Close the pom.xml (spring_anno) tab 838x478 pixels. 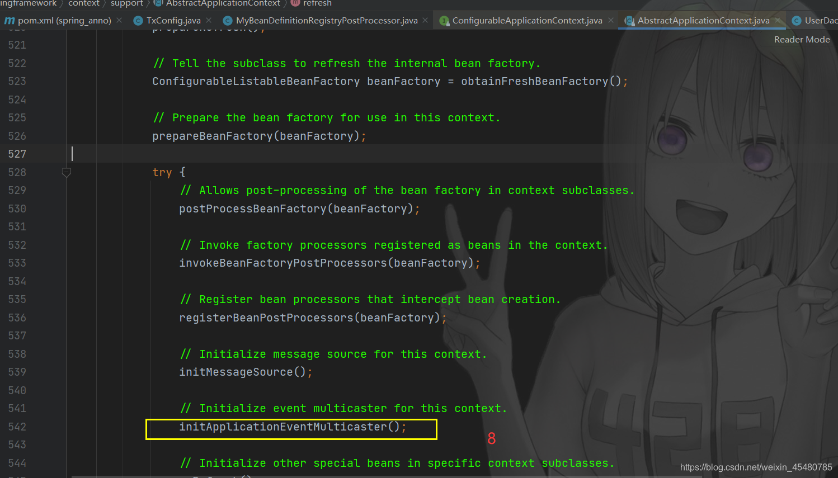[119, 20]
